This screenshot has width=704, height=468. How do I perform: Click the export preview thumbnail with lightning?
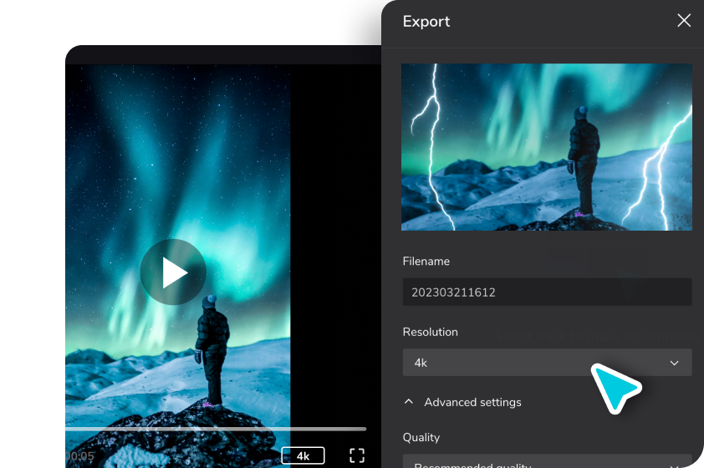pyautogui.click(x=546, y=147)
